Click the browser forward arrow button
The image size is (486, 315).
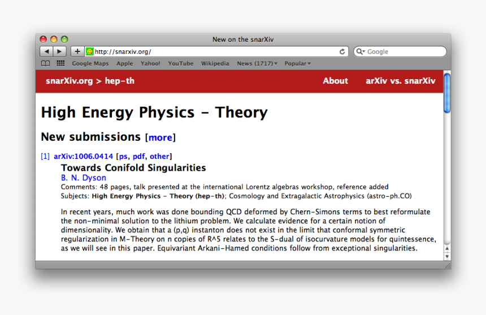pos(59,51)
